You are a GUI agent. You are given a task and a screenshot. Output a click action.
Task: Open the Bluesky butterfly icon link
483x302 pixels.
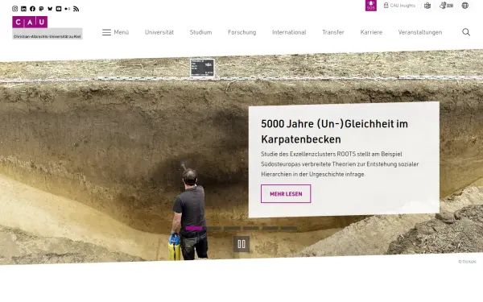(x=50, y=9)
